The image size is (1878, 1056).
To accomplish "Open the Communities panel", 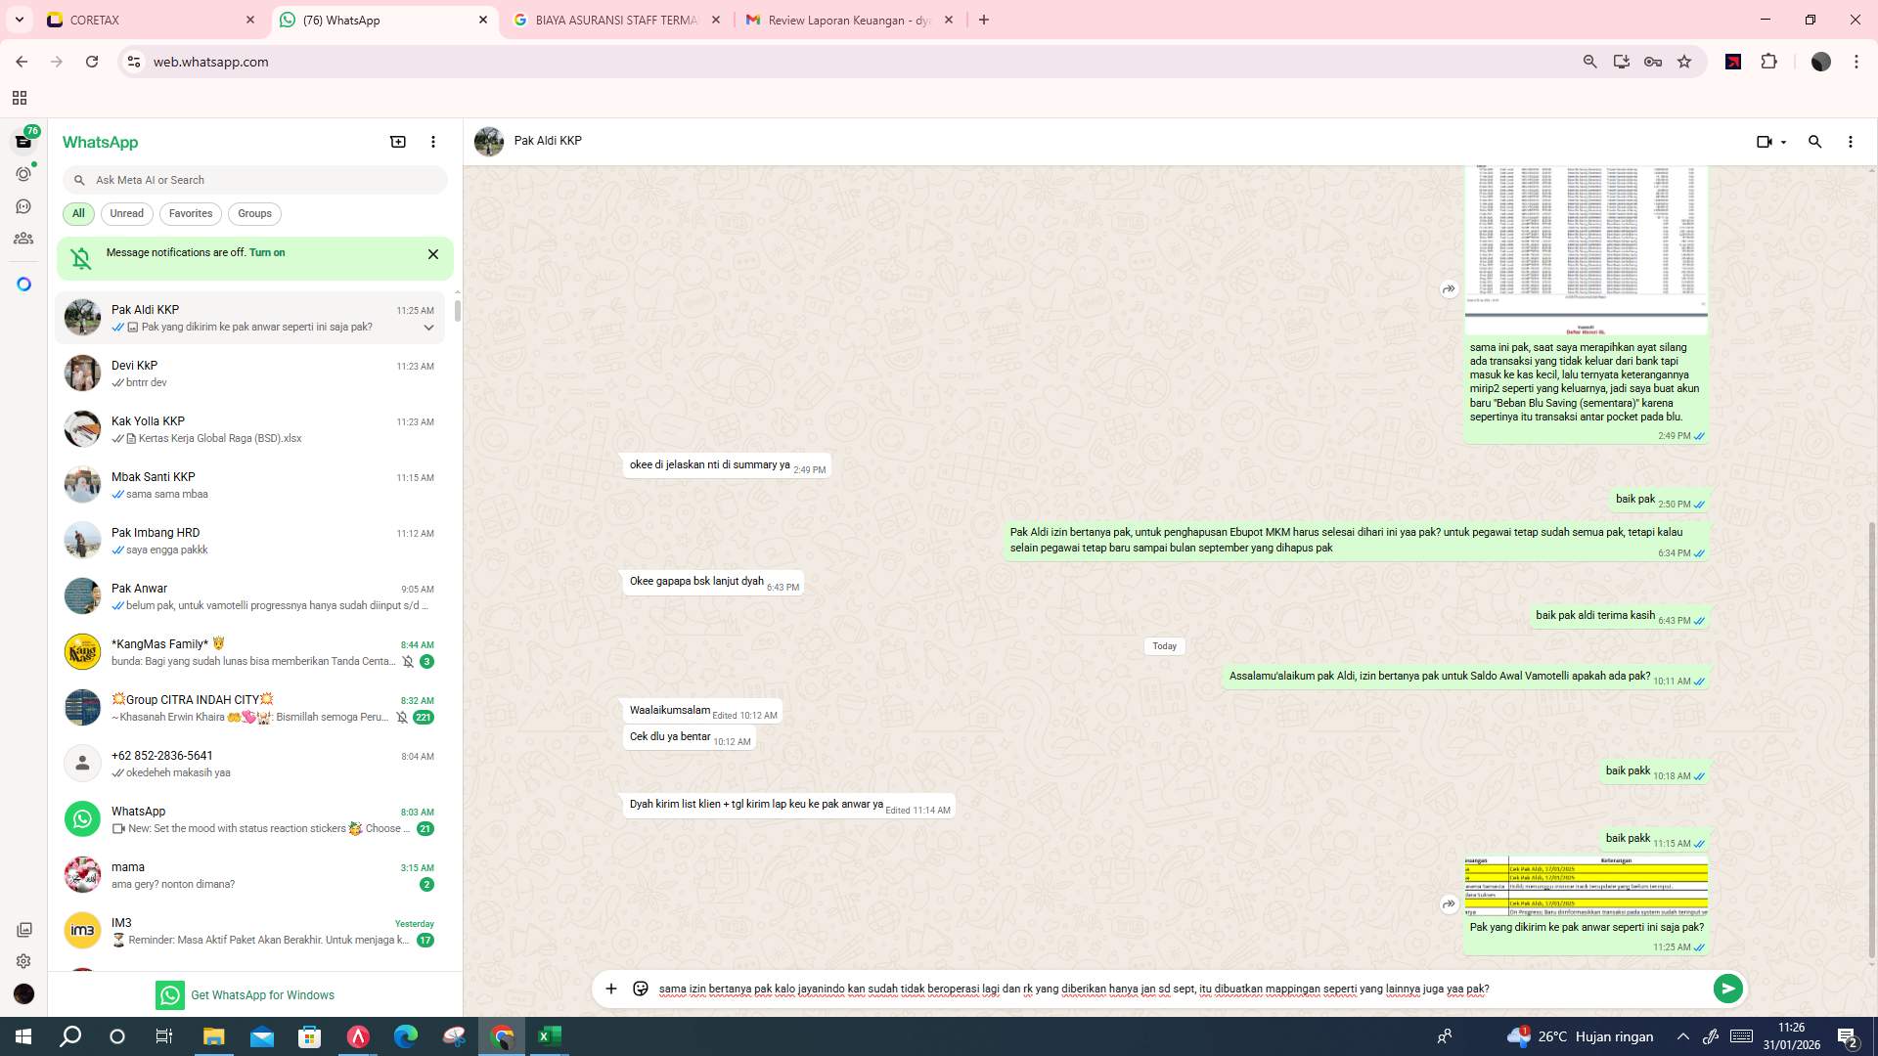I will click(x=23, y=238).
